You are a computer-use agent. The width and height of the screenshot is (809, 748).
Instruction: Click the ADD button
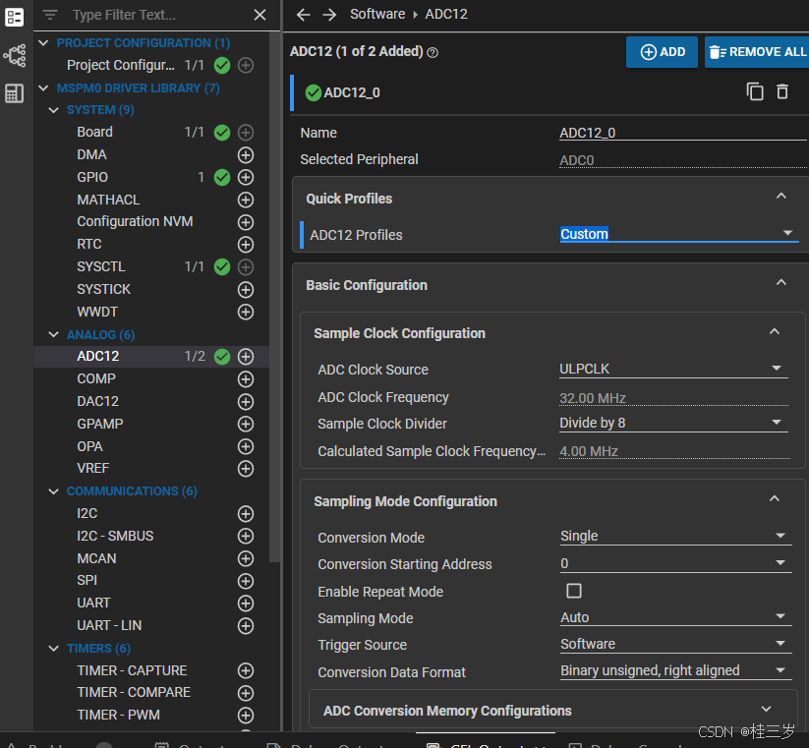[662, 52]
